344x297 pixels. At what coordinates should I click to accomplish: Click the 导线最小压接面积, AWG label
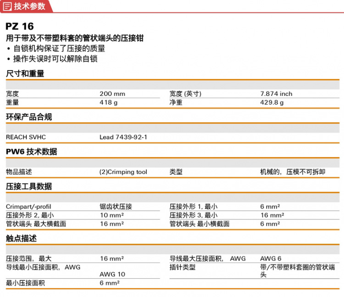(43, 267)
